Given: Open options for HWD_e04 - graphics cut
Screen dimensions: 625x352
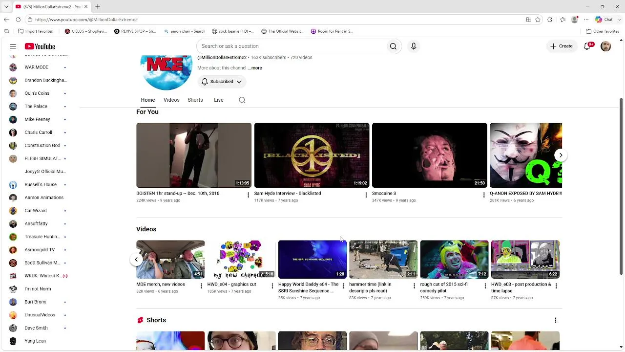Looking at the screenshot, I should click(272, 286).
